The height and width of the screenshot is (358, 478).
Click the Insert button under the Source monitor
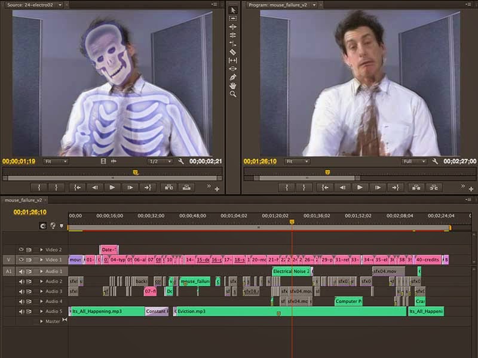click(x=169, y=187)
